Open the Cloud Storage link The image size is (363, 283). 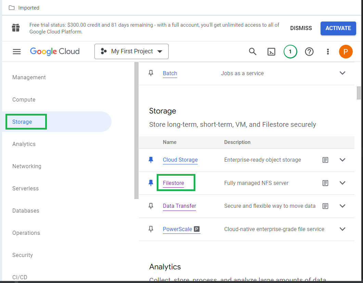[x=180, y=160]
